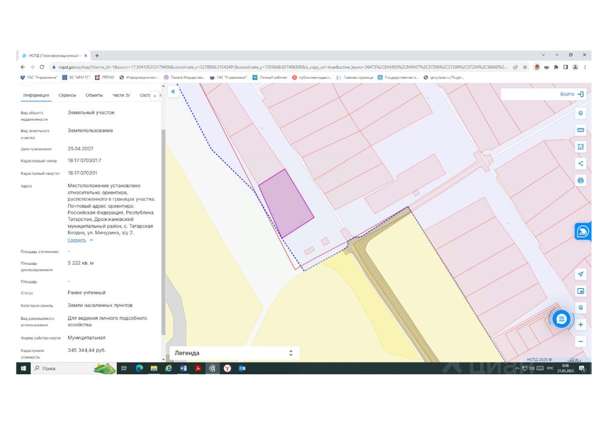Zoom out with the minus button

pos(581,341)
